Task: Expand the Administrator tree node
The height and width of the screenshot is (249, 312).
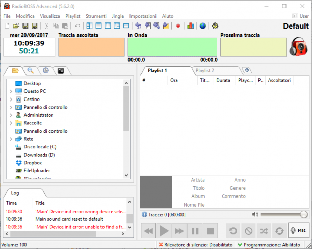Action: (11, 115)
